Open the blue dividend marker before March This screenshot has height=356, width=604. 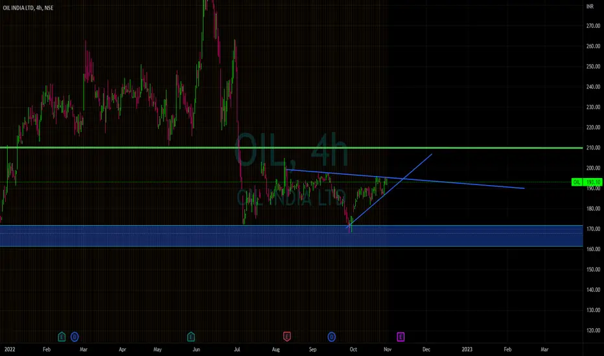click(x=75, y=337)
